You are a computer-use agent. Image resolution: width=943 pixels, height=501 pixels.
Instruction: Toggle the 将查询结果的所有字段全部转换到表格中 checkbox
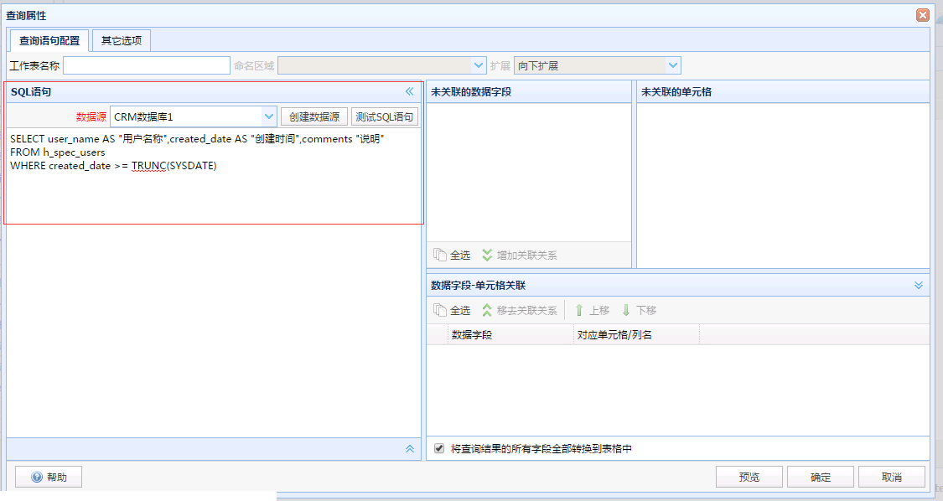439,448
